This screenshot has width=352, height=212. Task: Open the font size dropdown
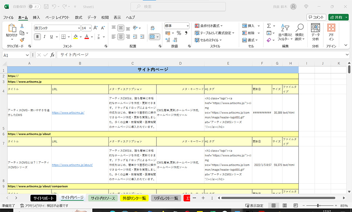[x=90, y=28]
